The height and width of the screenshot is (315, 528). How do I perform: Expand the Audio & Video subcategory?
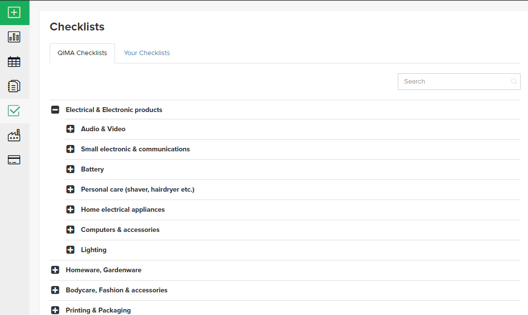tap(70, 129)
